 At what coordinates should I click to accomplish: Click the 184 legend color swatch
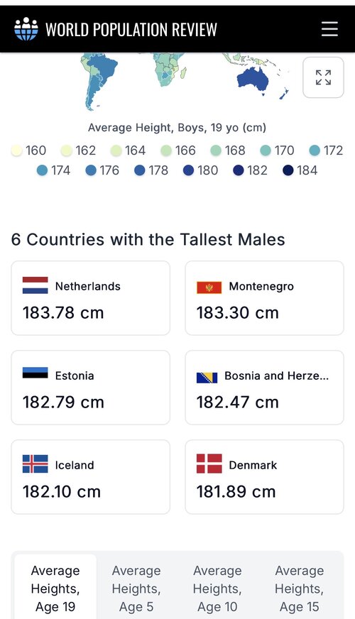tap(288, 170)
